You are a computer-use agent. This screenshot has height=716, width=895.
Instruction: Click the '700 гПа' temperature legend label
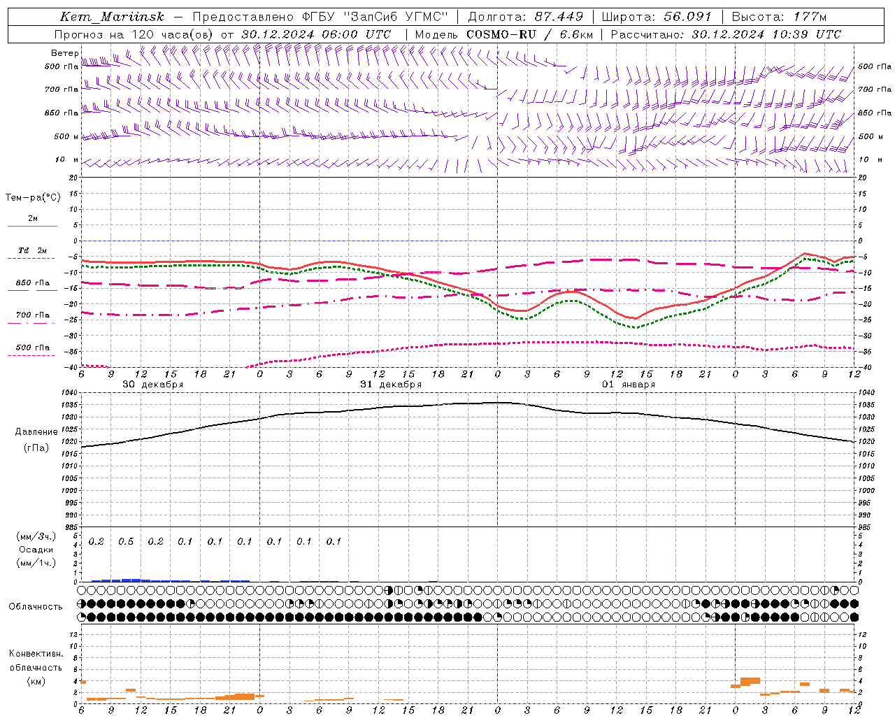(33, 315)
